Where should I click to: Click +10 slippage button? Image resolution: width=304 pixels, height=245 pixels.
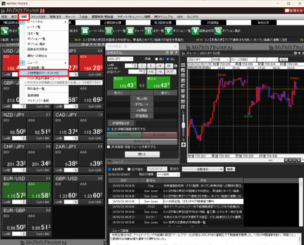tap(151, 72)
